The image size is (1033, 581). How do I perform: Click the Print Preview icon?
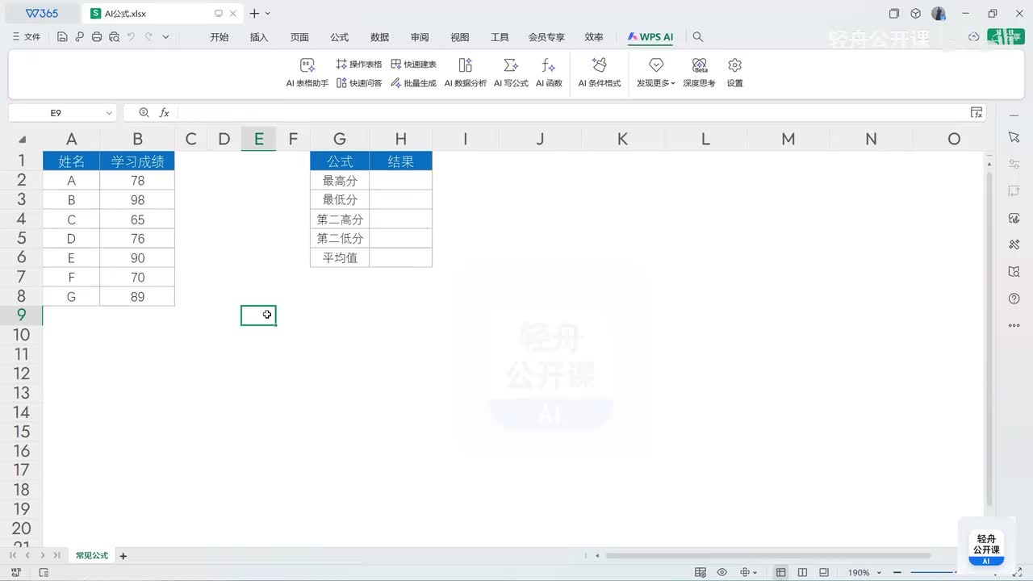pyautogui.click(x=114, y=37)
